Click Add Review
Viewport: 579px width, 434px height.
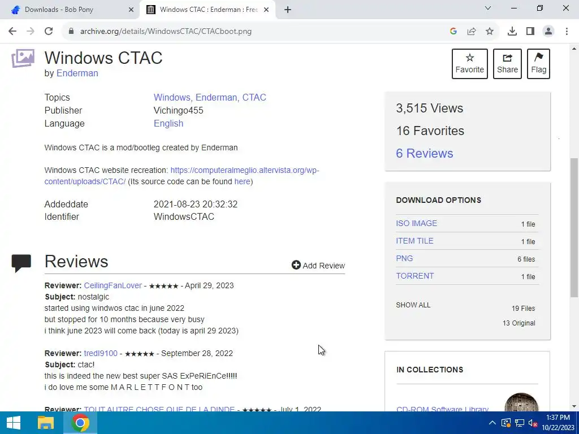click(x=318, y=266)
